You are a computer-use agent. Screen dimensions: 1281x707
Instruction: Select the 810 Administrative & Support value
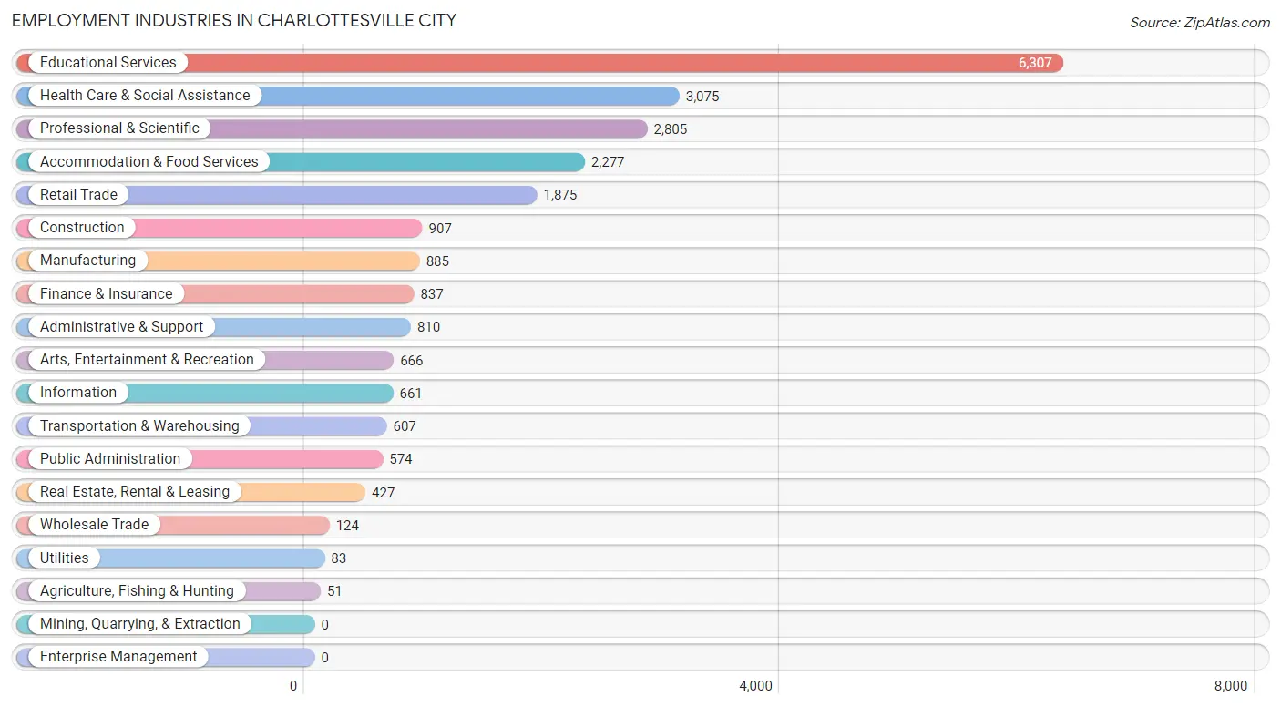click(x=429, y=327)
